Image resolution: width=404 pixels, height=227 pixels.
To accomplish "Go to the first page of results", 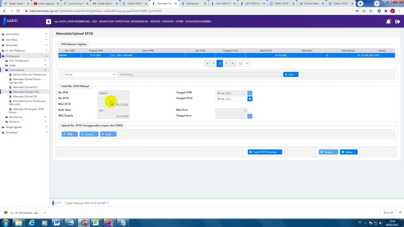I will 207,63.
